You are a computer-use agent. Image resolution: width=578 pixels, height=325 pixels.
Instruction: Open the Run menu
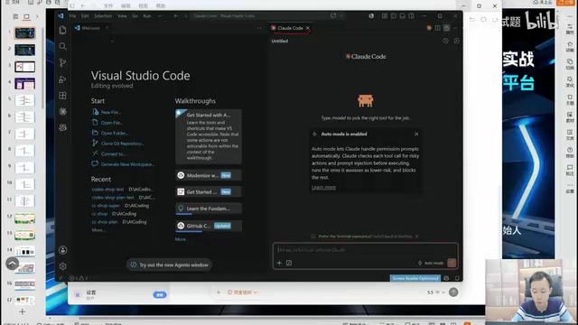point(146,16)
